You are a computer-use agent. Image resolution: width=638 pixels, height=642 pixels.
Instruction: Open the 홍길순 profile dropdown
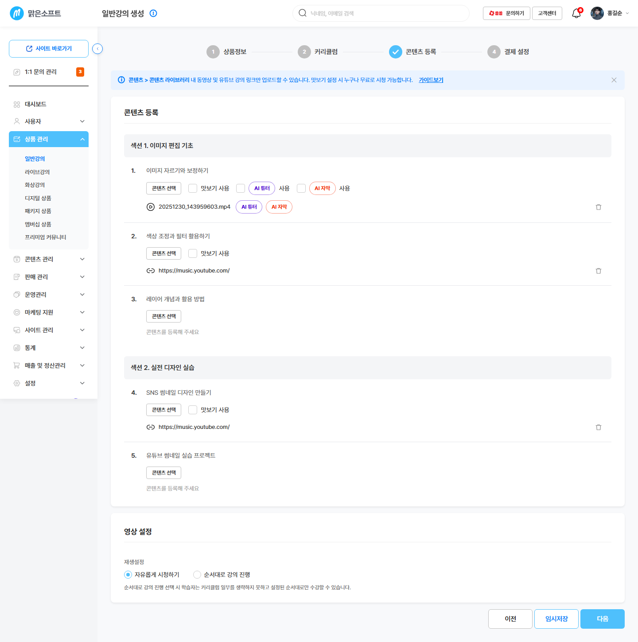[x=610, y=13]
